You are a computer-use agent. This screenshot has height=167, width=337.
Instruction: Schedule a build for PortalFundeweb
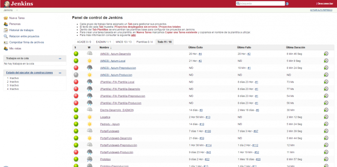[x=326, y=131]
